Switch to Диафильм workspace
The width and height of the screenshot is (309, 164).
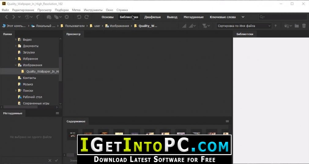pos(153,17)
